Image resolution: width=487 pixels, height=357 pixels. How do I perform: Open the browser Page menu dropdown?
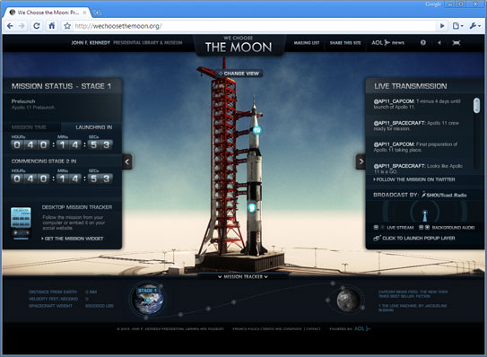[457, 26]
